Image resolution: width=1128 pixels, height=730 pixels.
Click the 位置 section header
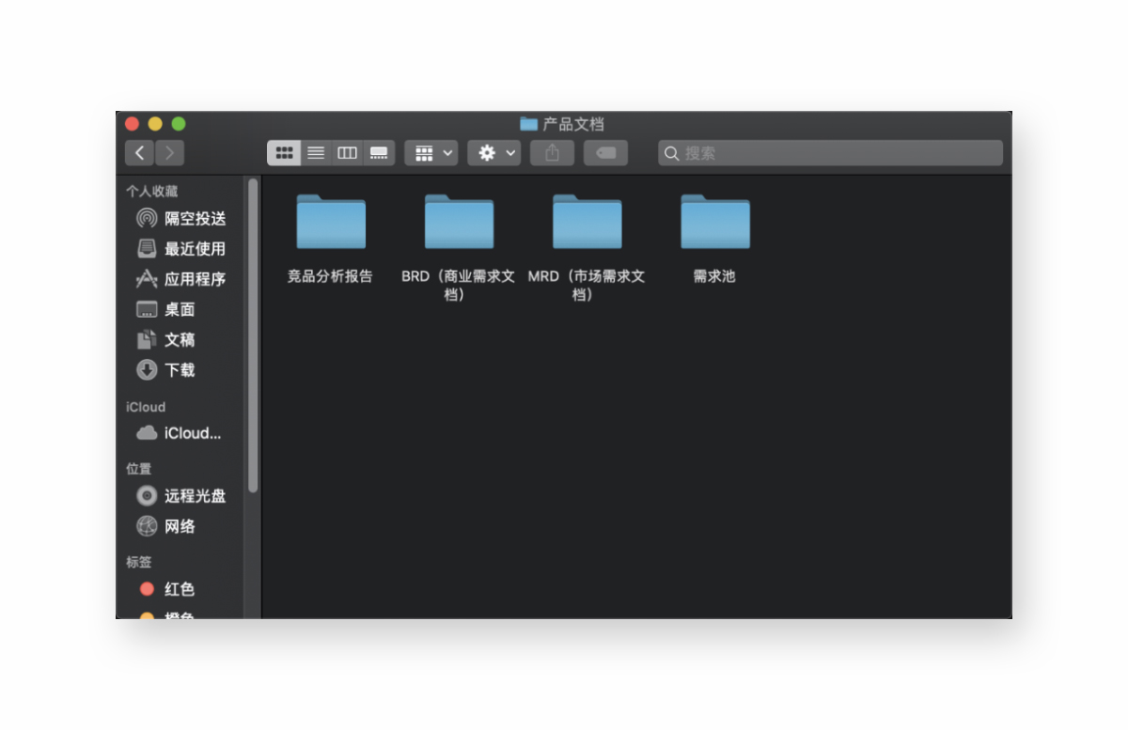point(139,469)
